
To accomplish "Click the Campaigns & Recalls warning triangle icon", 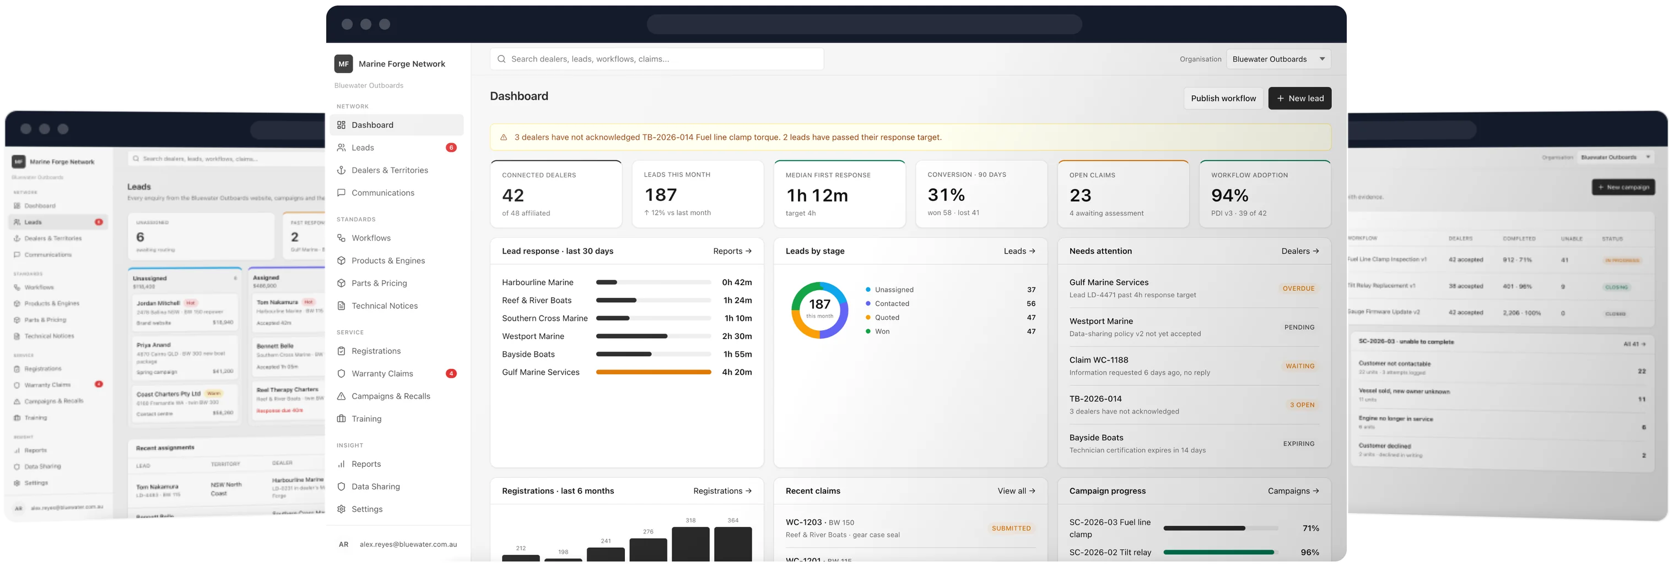I will [341, 396].
